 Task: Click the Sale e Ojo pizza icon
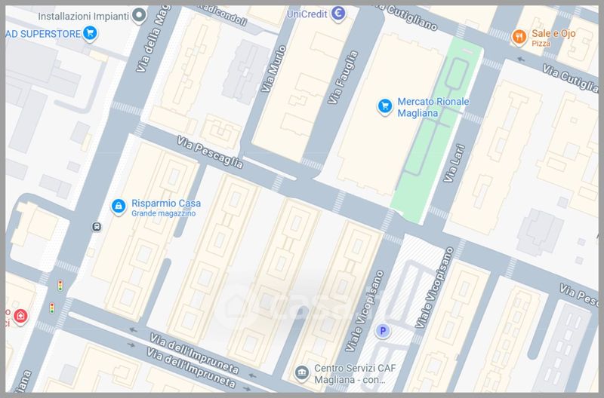pyautogui.click(x=519, y=37)
